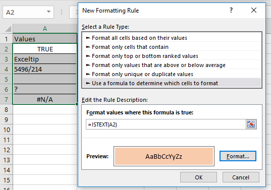Viewport: 271px width, 190px height.
Task: Select row 7 header
Action: tap(7, 99)
